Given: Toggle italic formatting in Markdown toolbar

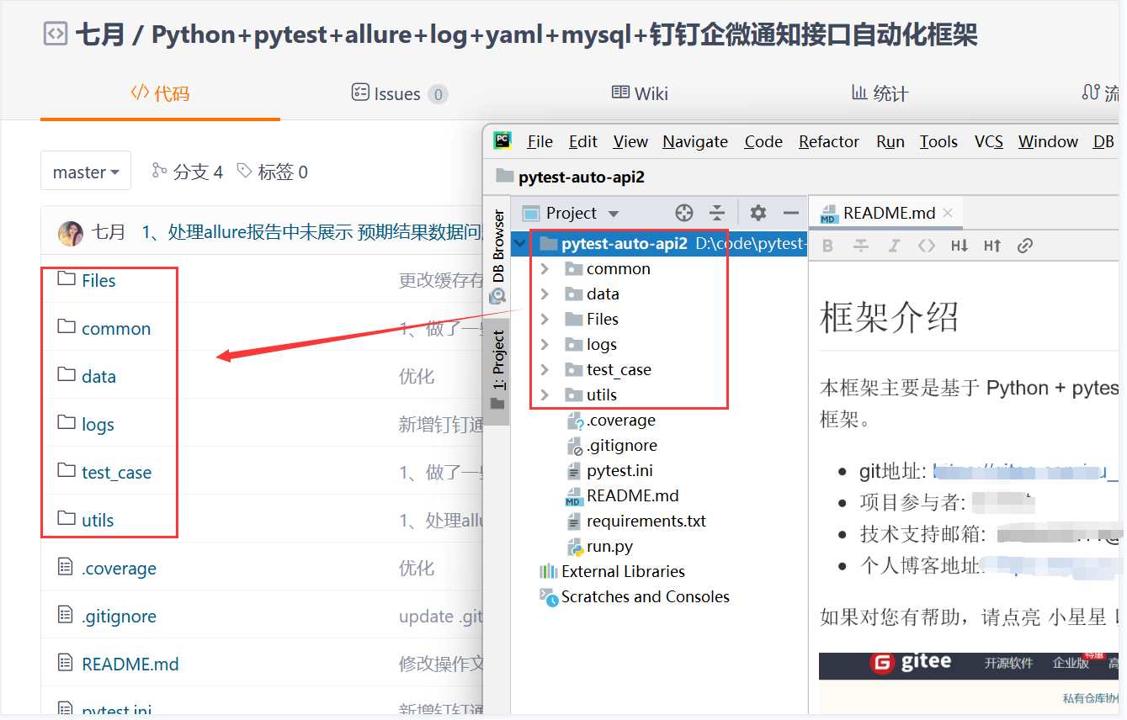Looking at the screenshot, I should click(892, 245).
